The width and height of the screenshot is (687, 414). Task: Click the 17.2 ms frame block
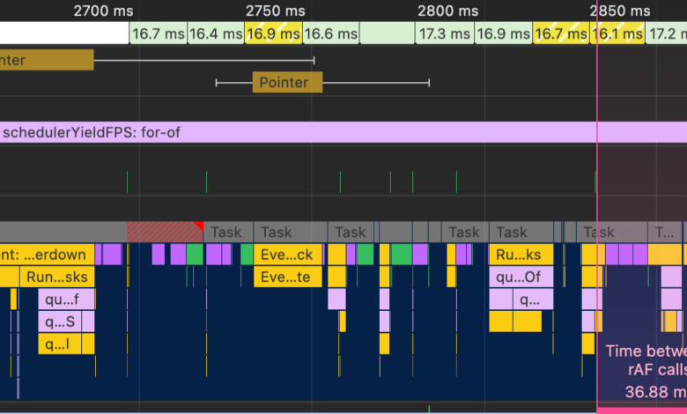[666, 33]
